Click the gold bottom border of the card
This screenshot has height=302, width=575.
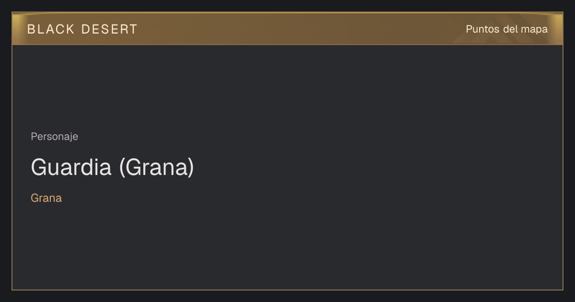coord(287,290)
